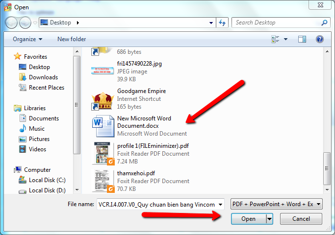Select New Microsoft Word Document.docx file name
This screenshot has height=235, width=335.
pyautogui.click(x=144, y=122)
